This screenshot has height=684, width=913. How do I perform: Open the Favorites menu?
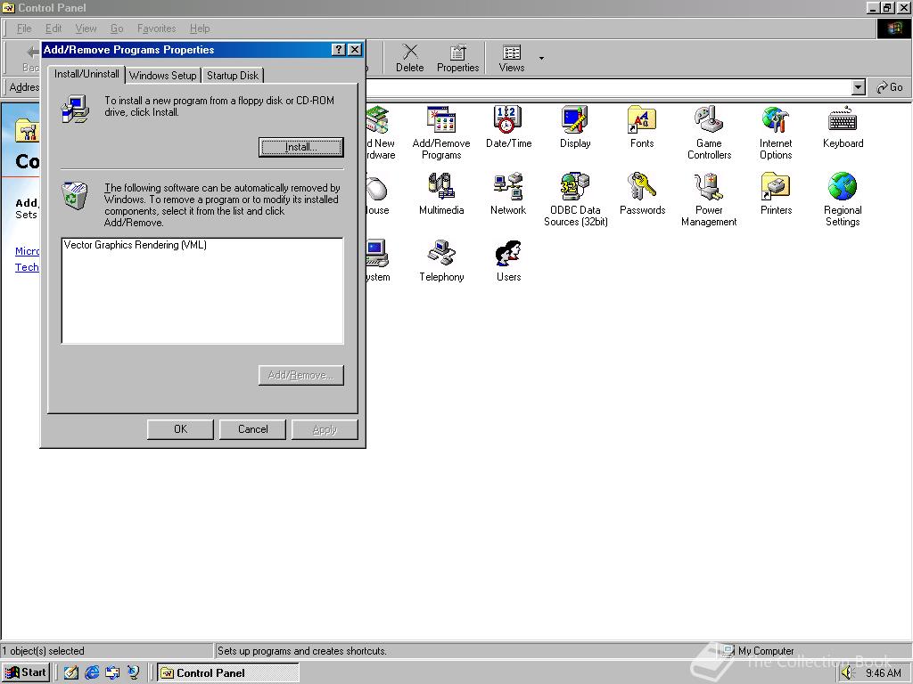pyautogui.click(x=156, y=28)
